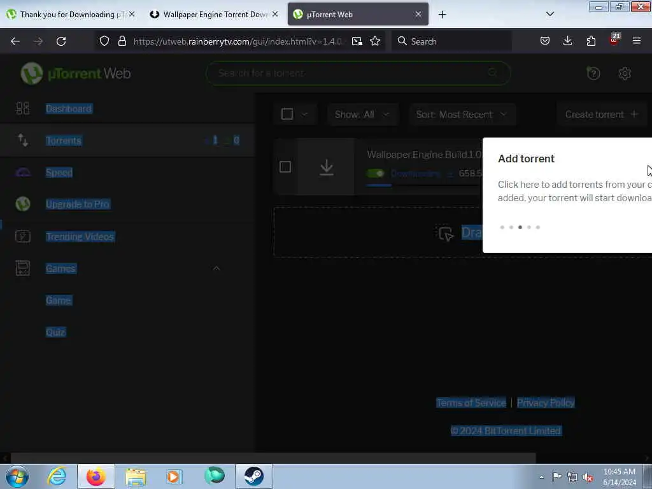The width and height of the screenshot is (652, 489).
Task: Open Dashboard in the sidebar
Action: [x=69, y=108]
